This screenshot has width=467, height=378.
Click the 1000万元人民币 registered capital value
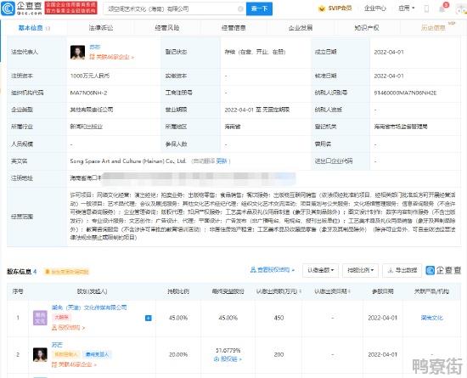(x=90, y=76)
